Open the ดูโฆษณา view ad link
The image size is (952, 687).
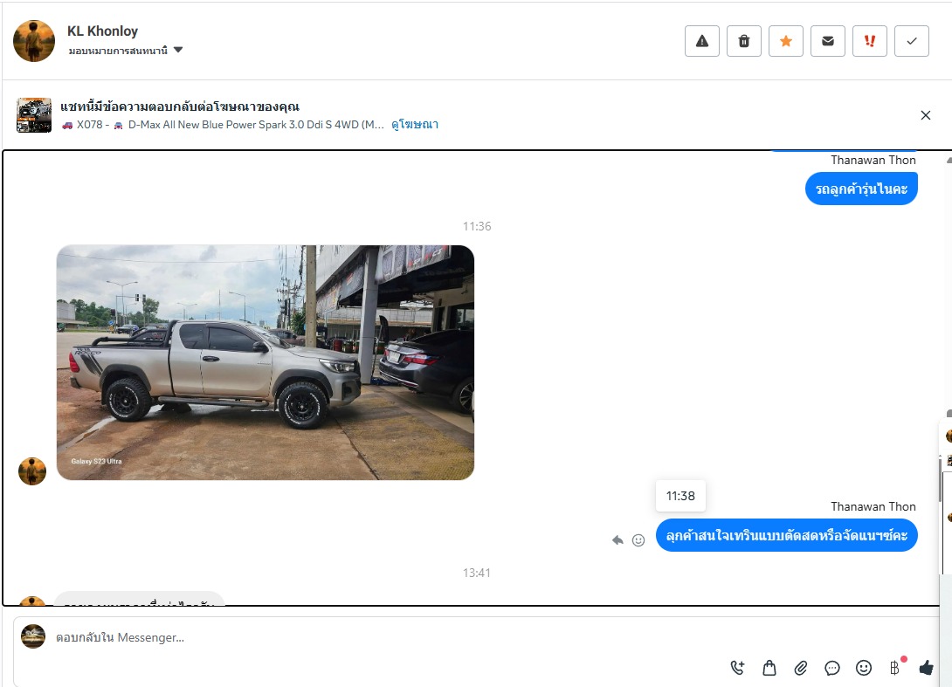tap(415, 125)
